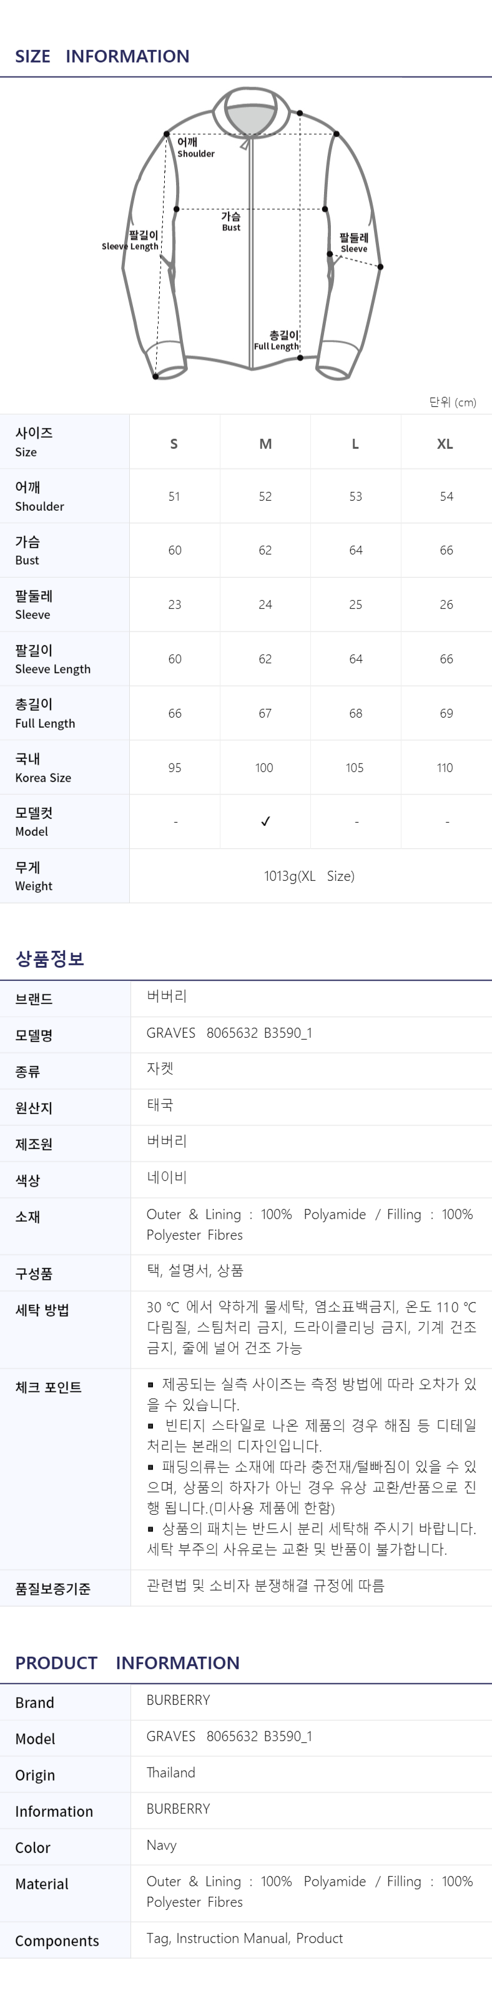Screen dimensions: 492x2000
Task: Select the S size column header
Action: tap(174, 444)
